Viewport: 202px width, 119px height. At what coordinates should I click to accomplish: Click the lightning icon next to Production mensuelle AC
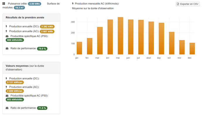(x=73, y=4)
